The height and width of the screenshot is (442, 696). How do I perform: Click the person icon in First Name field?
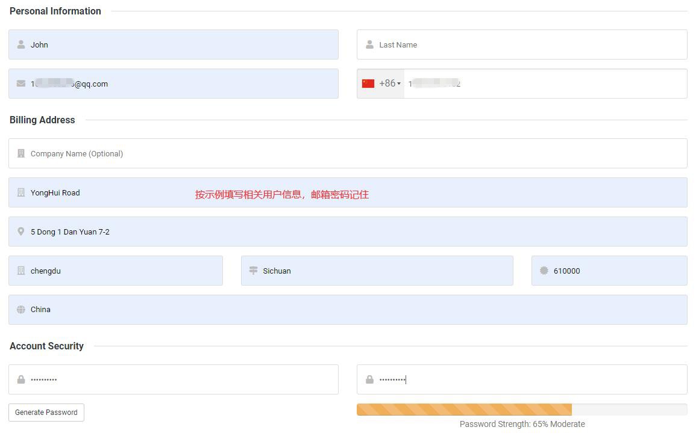(x=20, y=45)
